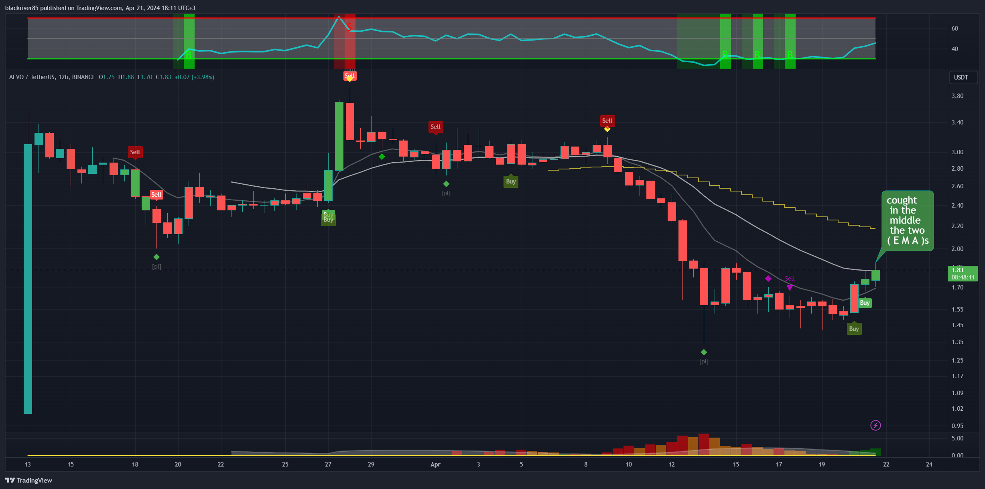Click the stacked Buy labels below the March 27 candle

[x=328, y=217]
